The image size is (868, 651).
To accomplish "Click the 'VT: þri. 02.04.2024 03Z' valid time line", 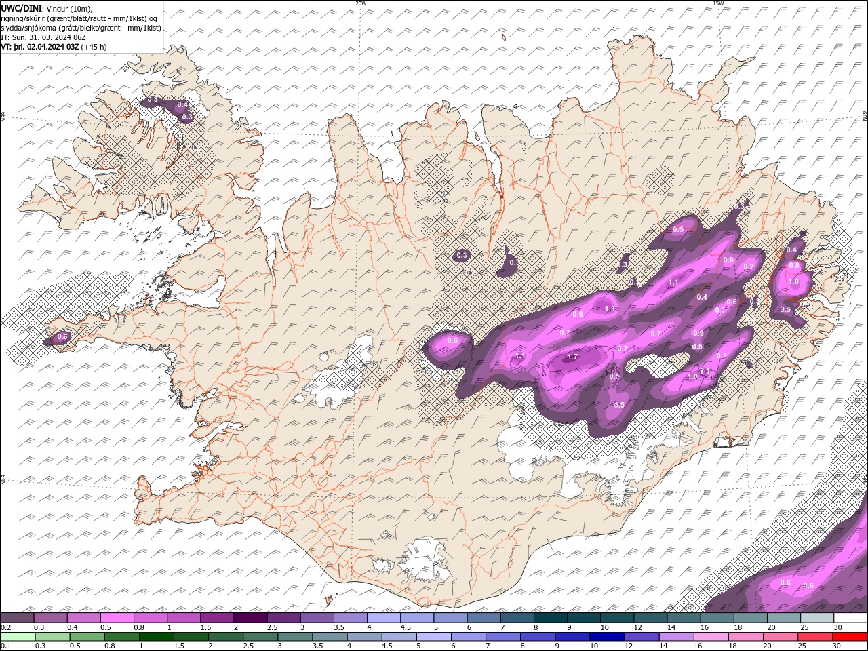I will coord(40,47).
